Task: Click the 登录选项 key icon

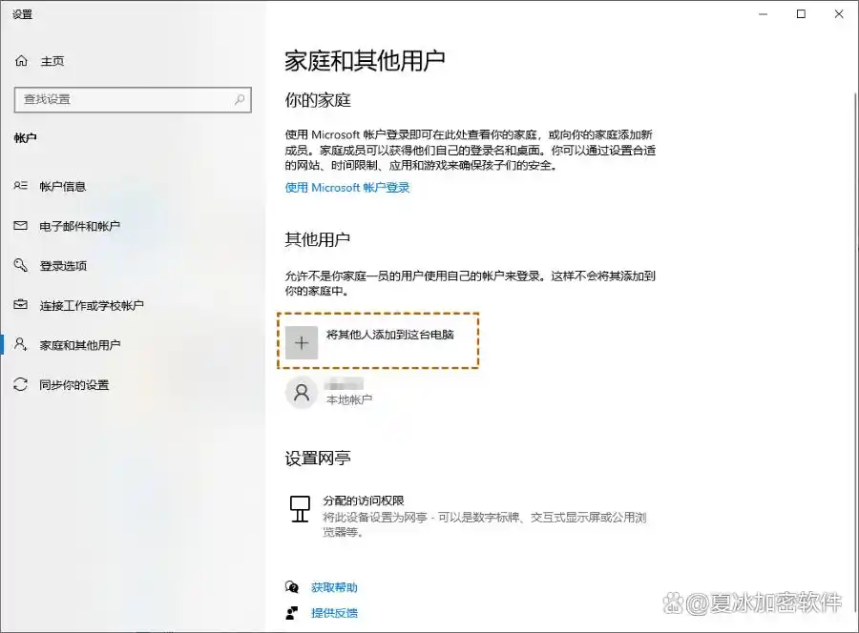Action: coord(21,265)
